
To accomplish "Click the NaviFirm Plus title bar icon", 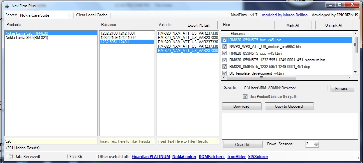I will 7,6.
